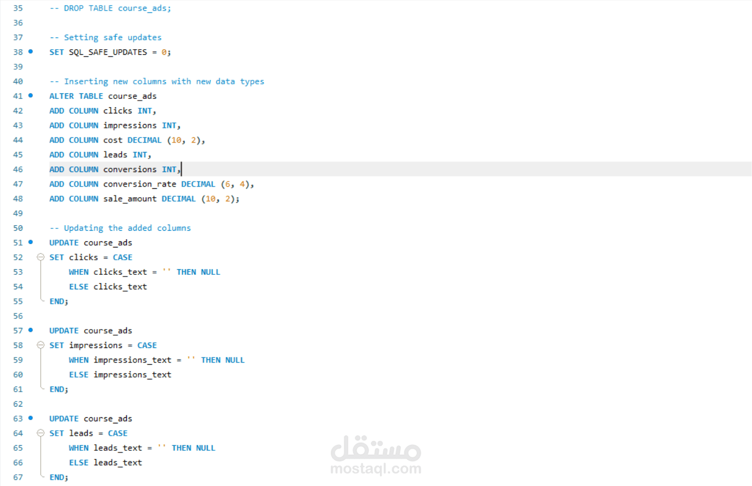Click line number 46 in the gutter
Image resolution: width=752 pixels, height=486 pixels.
(18, 169)
